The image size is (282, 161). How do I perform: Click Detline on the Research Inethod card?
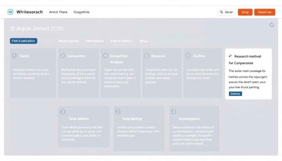pos(235,94)
